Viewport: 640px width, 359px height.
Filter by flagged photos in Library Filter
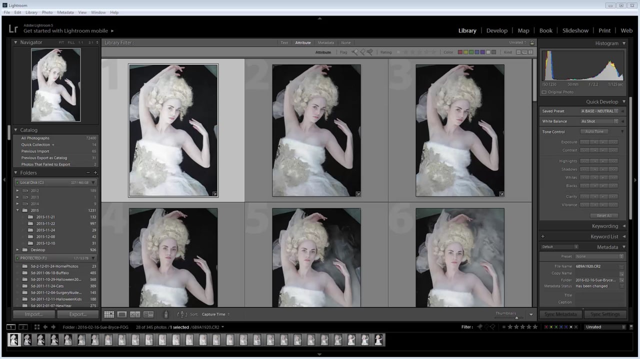point(355,52)
